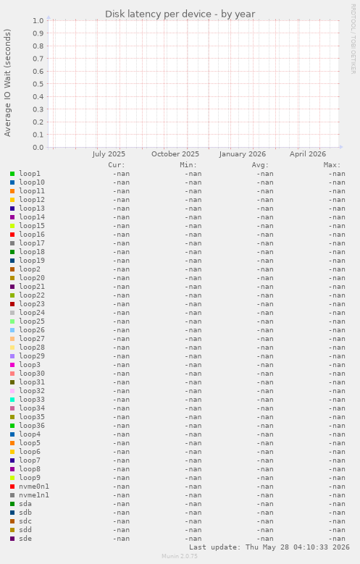This screenshot has height=564, width=360.
Task: Click the 'loop4' legend label
Action: 30,434
